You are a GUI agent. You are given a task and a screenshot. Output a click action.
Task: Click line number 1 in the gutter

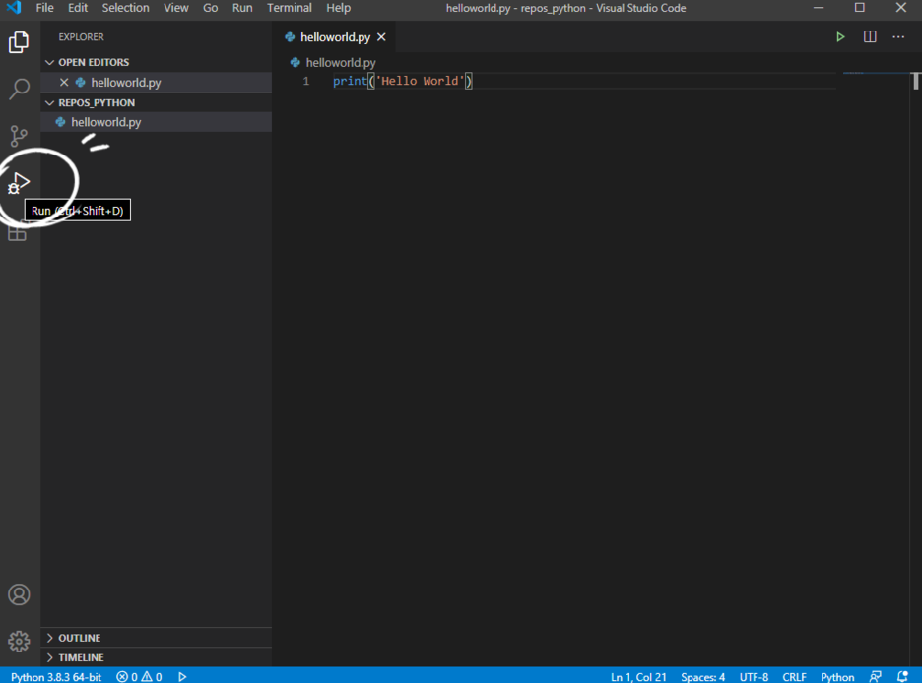[x=305, y=81]
